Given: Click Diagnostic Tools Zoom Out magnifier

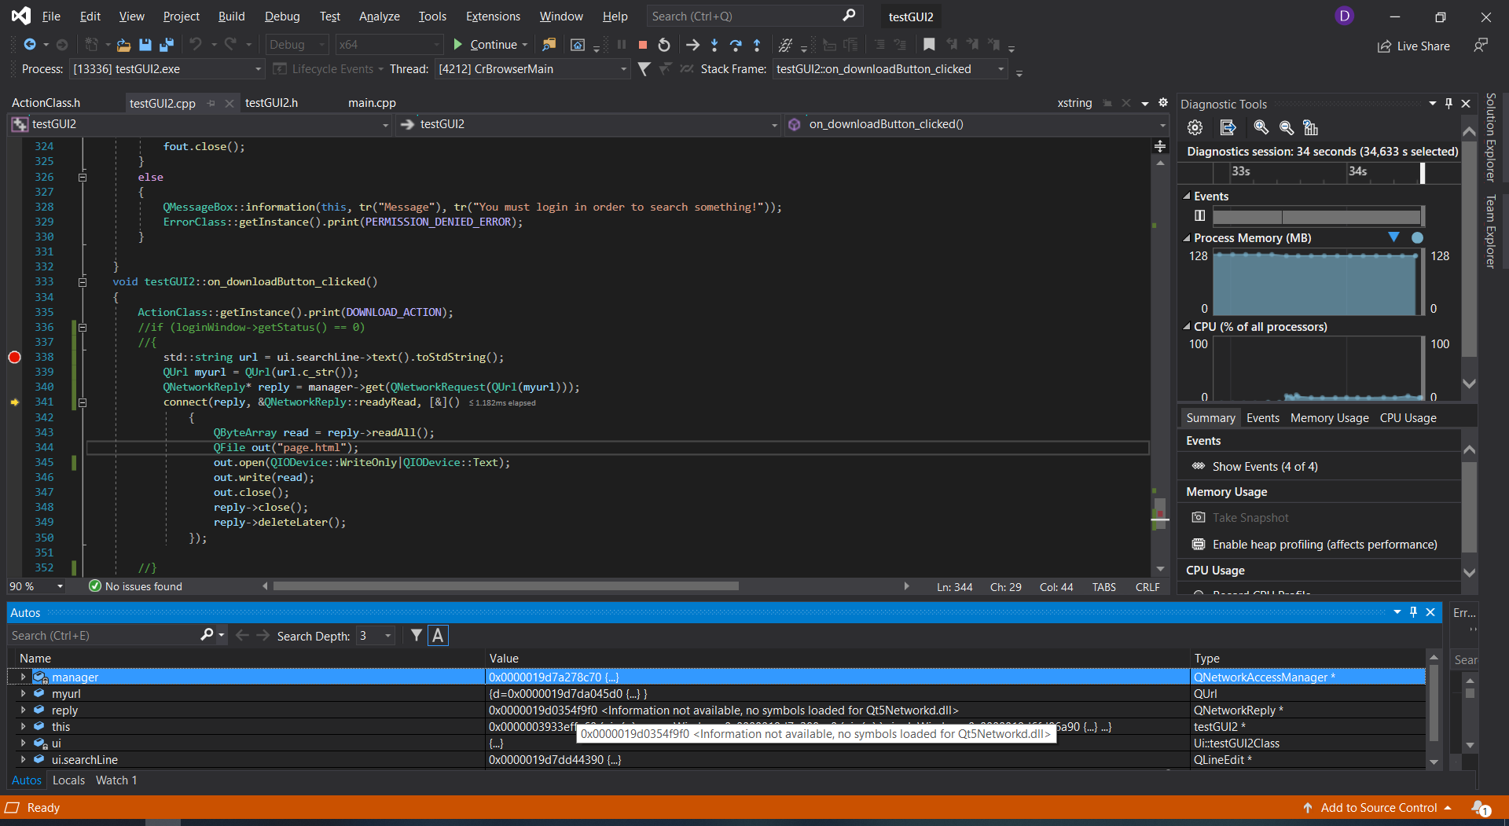Looking at the screenshot, I should (x=1286, y=127).
